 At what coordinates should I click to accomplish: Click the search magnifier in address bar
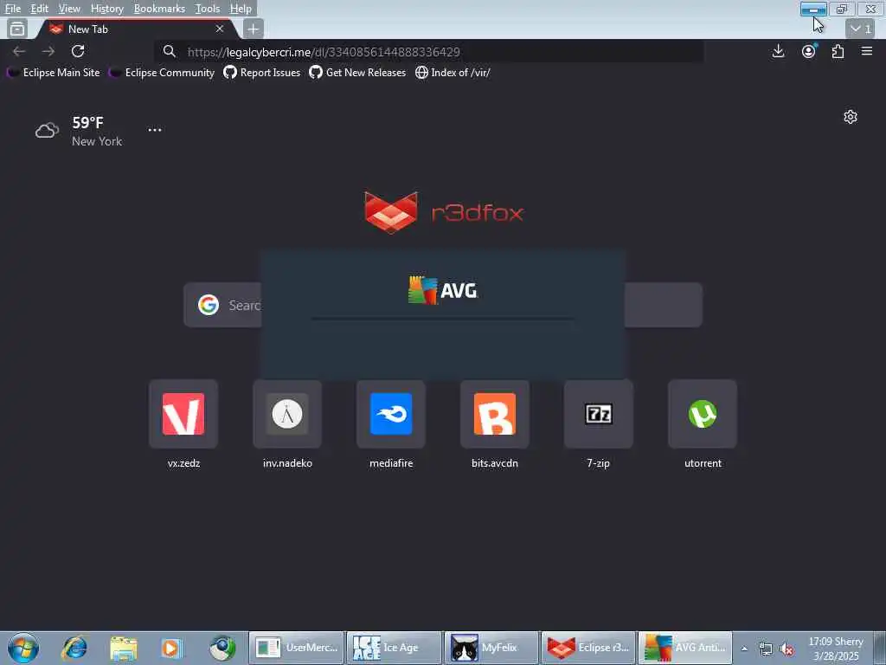click(169, 52)
